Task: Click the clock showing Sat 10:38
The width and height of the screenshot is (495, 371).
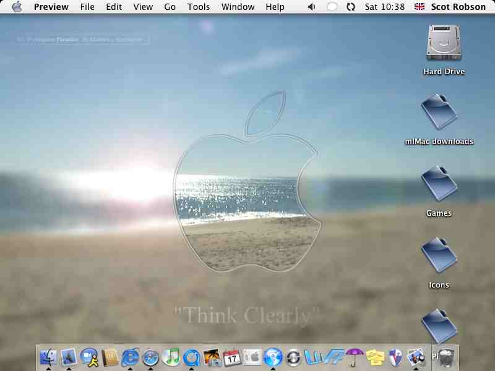Action: pyautogui.click(x=384, y=7)
